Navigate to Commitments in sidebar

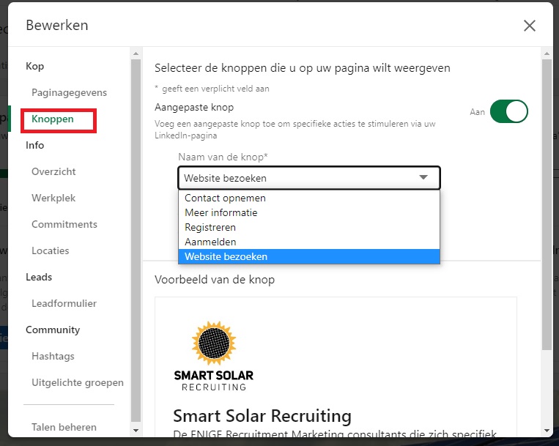(64, 225)
